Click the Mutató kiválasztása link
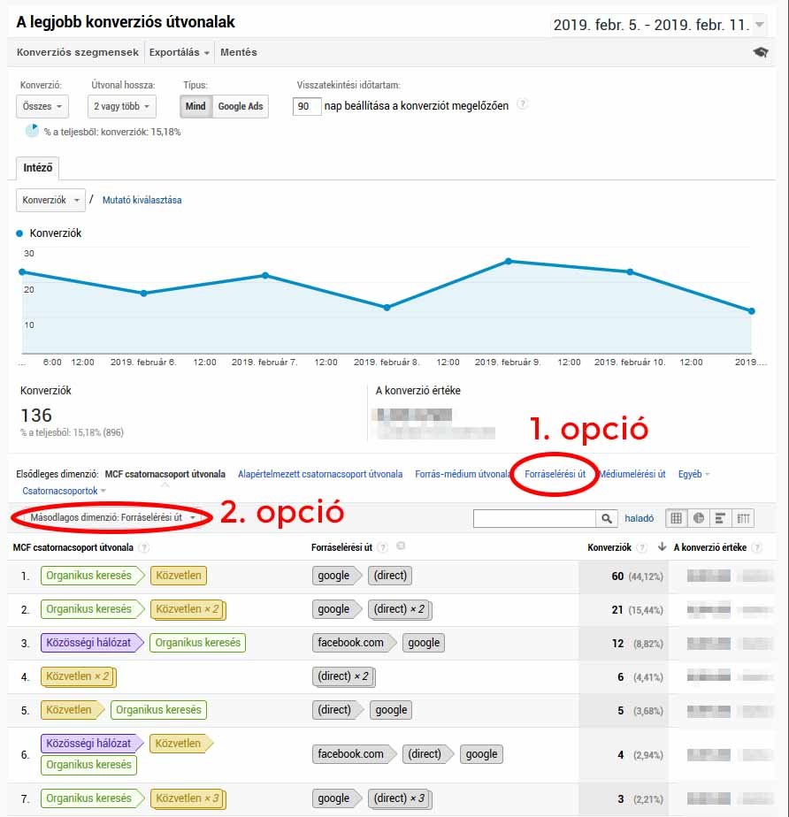Viewport: 789px width, 817px height. 142,200
